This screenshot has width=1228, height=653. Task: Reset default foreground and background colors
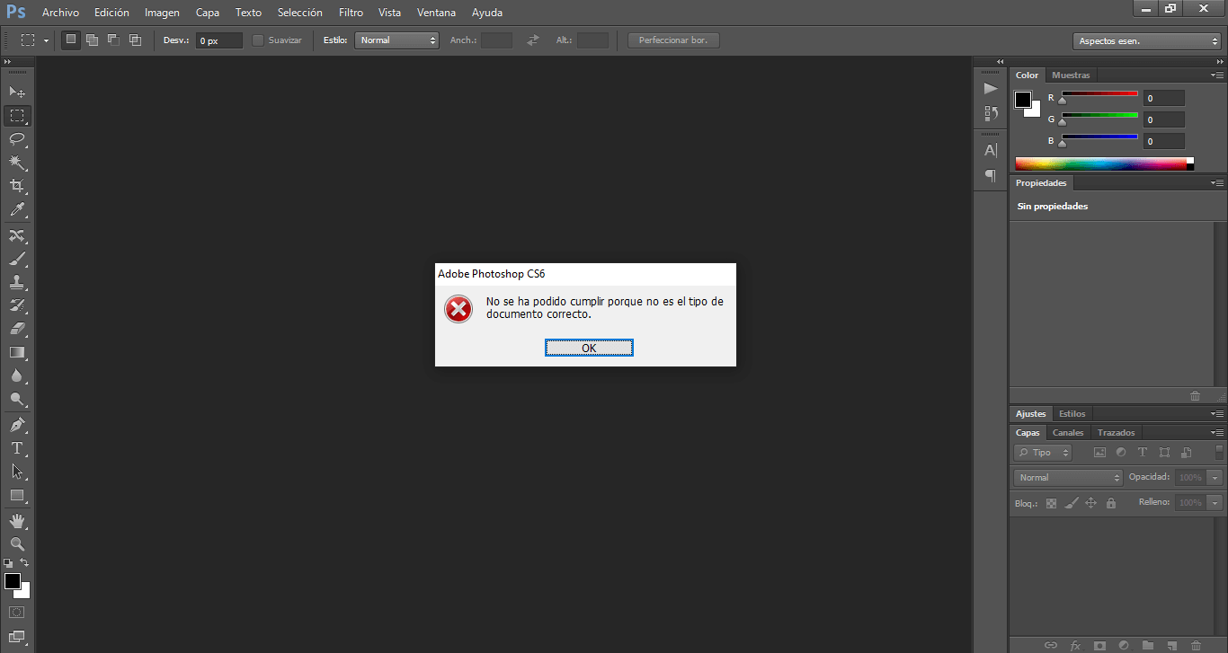click(x=8, y=562)
